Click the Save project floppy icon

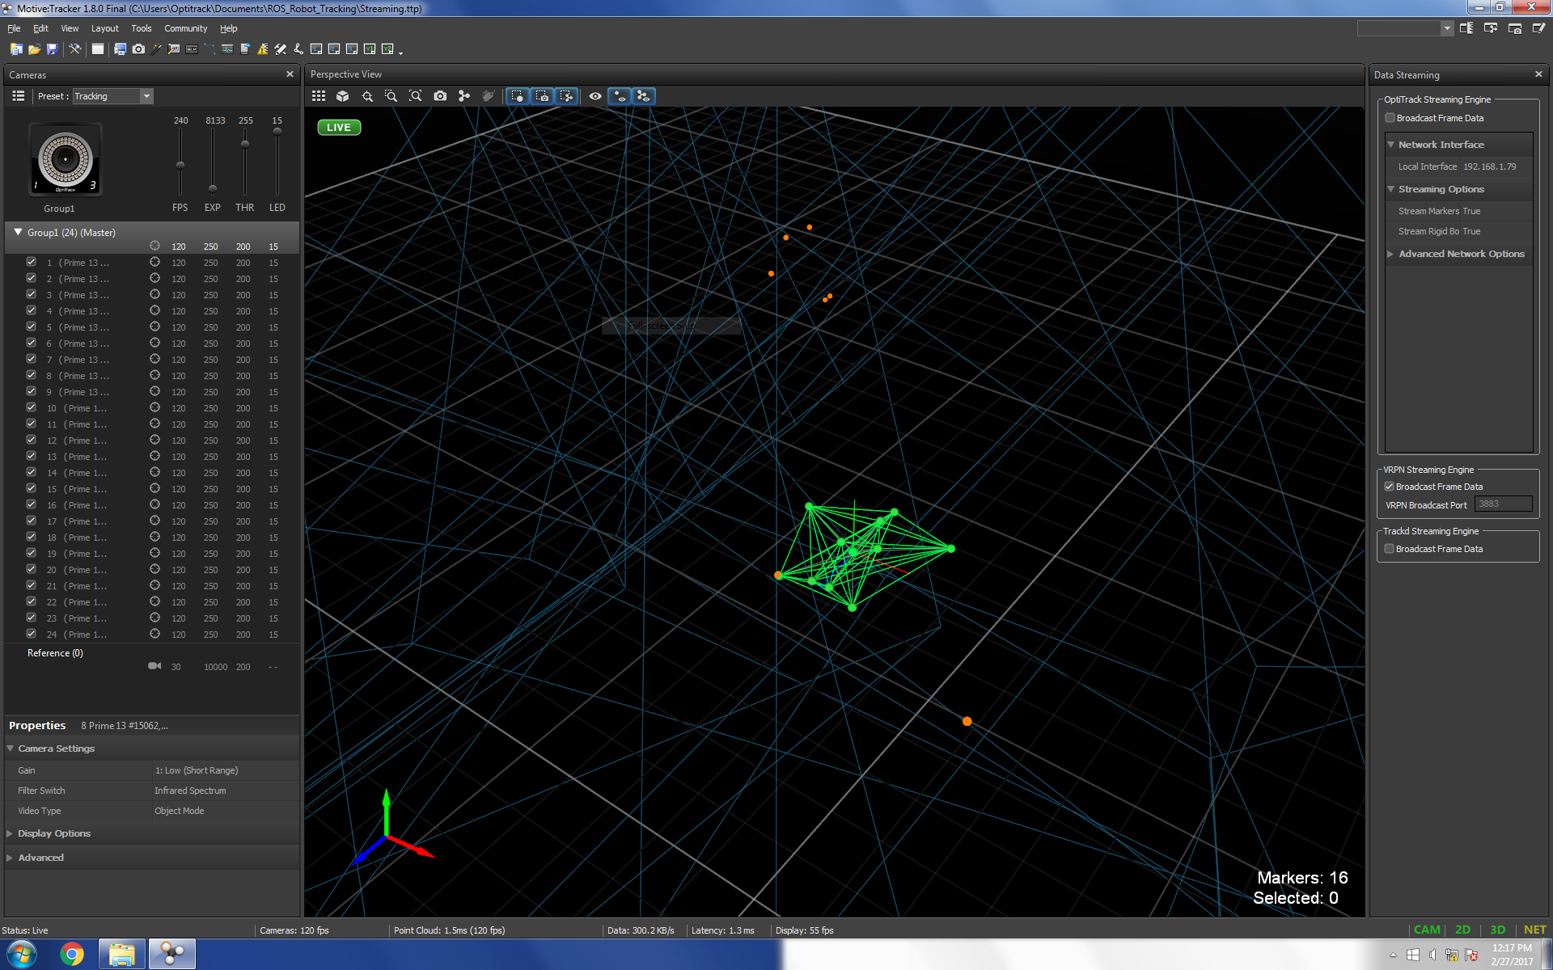(x=52, y=49)
